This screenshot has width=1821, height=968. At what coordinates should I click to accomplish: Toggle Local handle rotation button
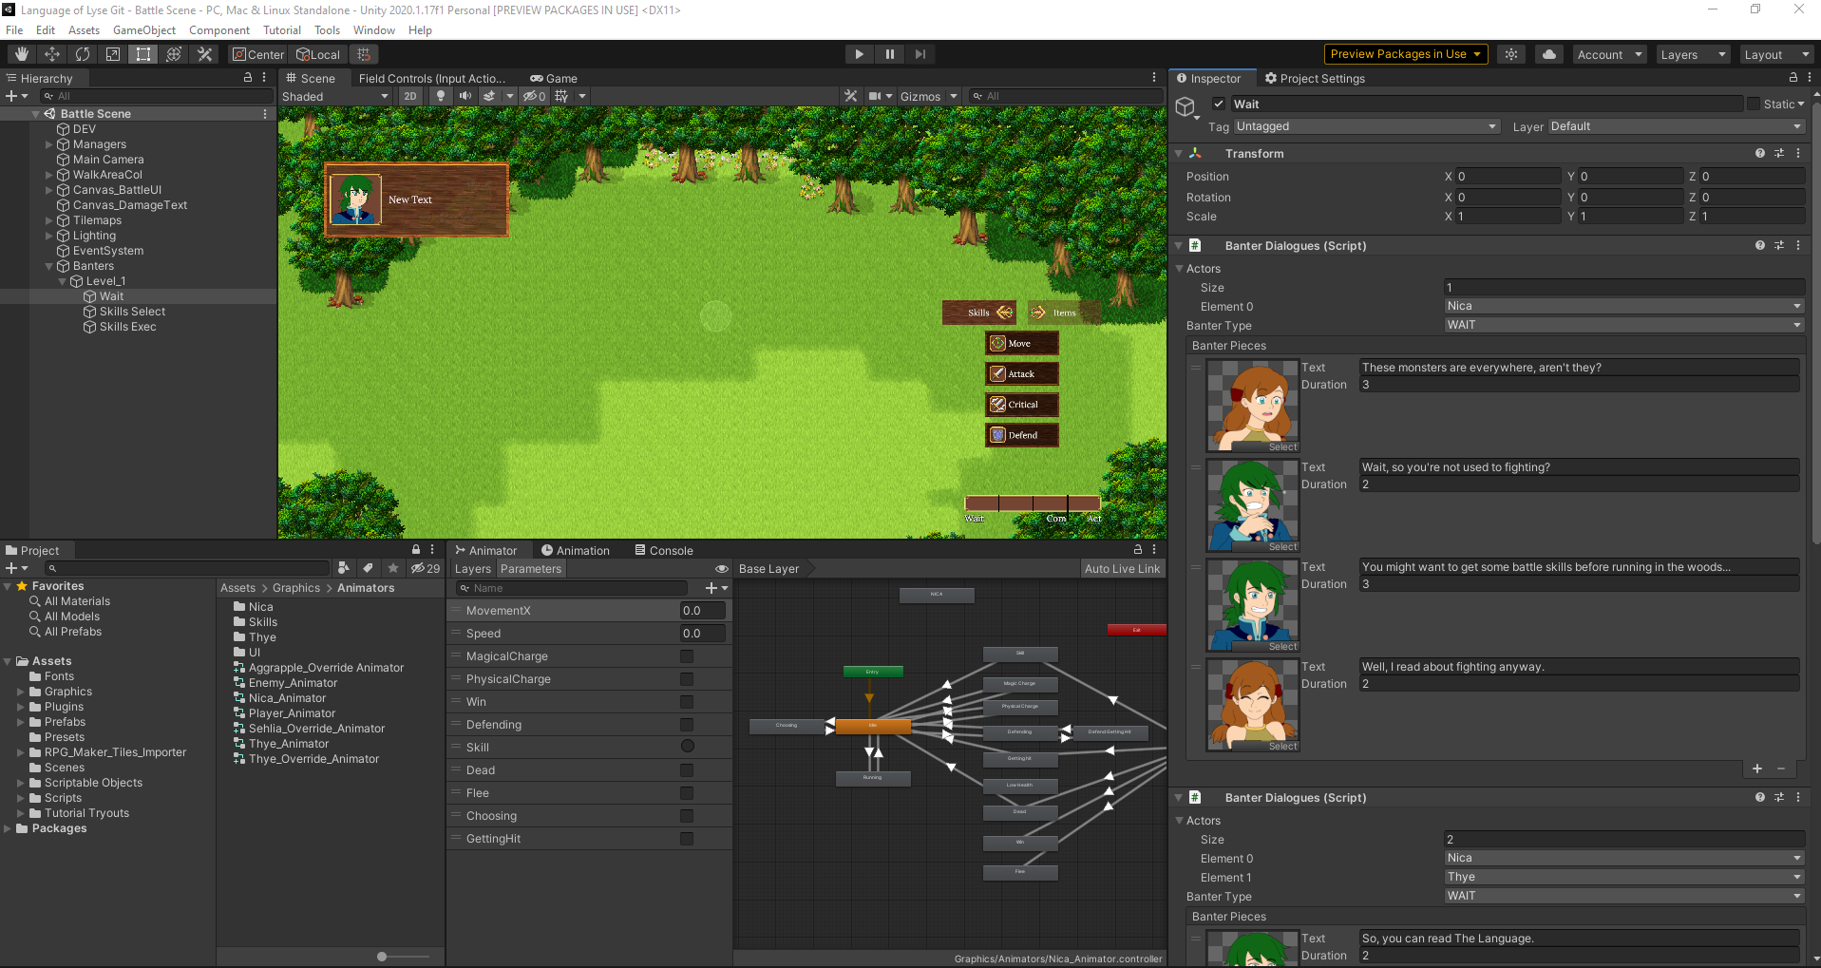pyautogui.click(x=318, y=54)
